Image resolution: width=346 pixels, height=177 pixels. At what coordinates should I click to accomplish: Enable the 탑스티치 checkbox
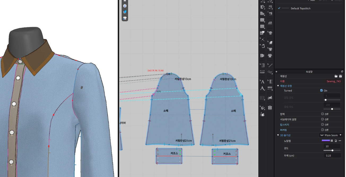[x=322, y=125]
